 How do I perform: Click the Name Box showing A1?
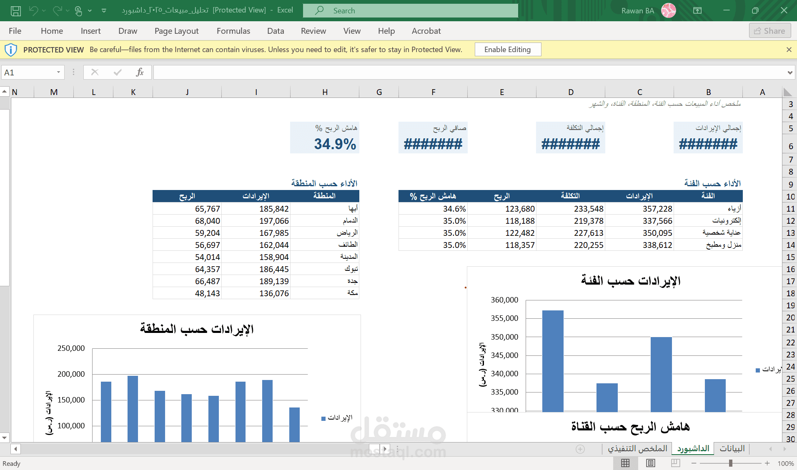pos(28,72)
